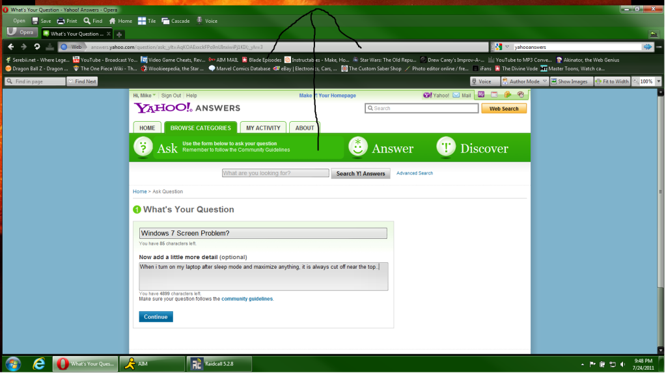Open Video Game Cheats bookmark

pos(173,60)
